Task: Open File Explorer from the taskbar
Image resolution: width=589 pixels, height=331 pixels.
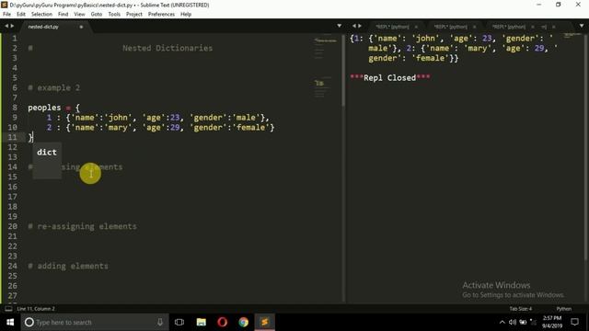Action: tap(202, 322)
